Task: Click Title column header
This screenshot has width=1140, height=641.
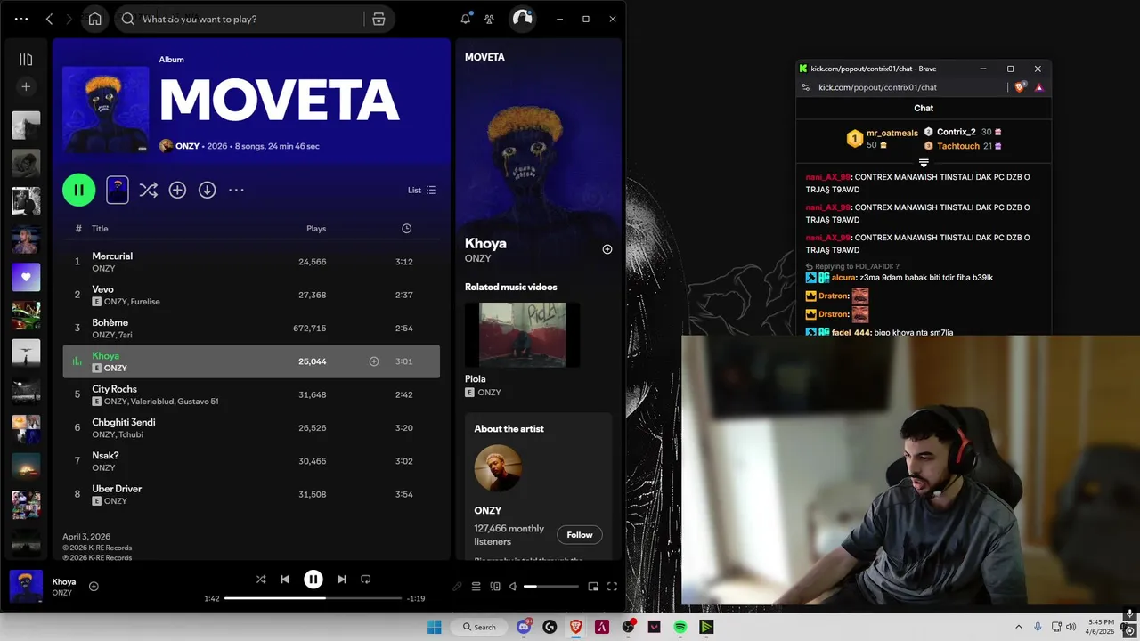Action: (100, 229)
